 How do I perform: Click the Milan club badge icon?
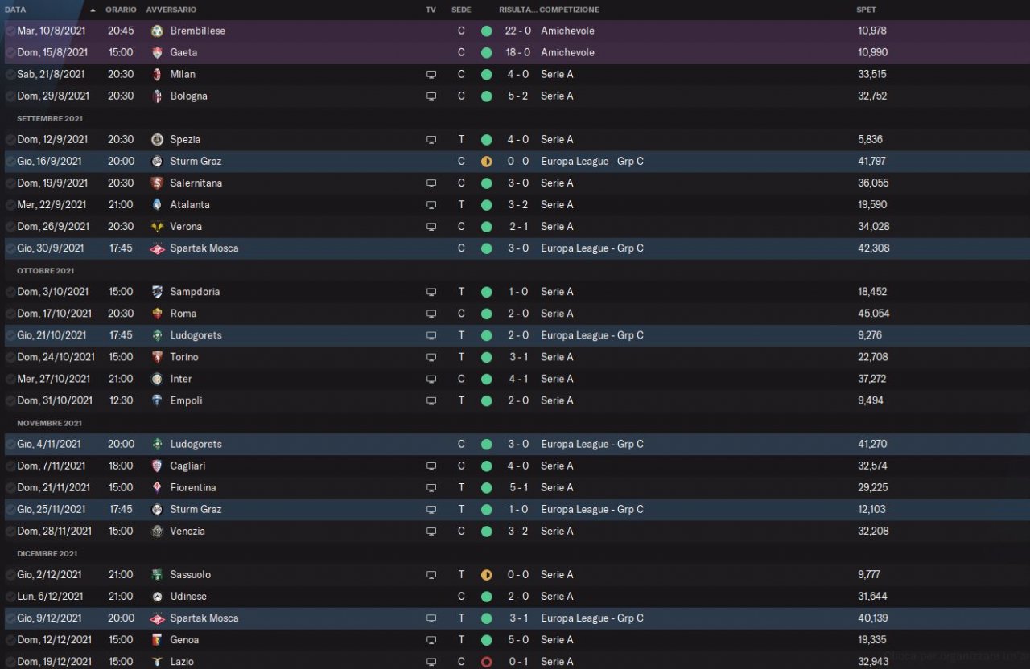point(157,74)
